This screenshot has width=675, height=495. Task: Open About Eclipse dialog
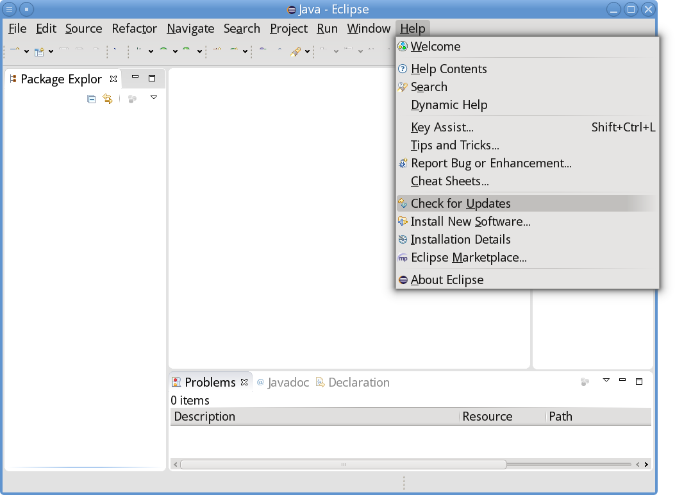tap(528, 280)
